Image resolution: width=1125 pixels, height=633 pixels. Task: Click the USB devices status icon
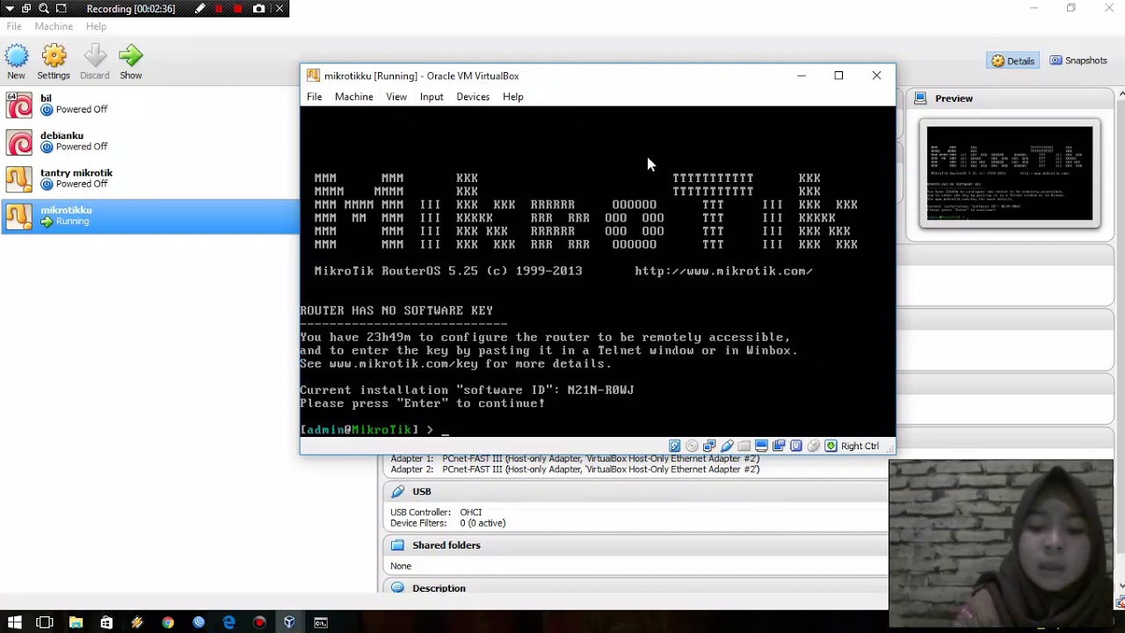click(727, 446)
